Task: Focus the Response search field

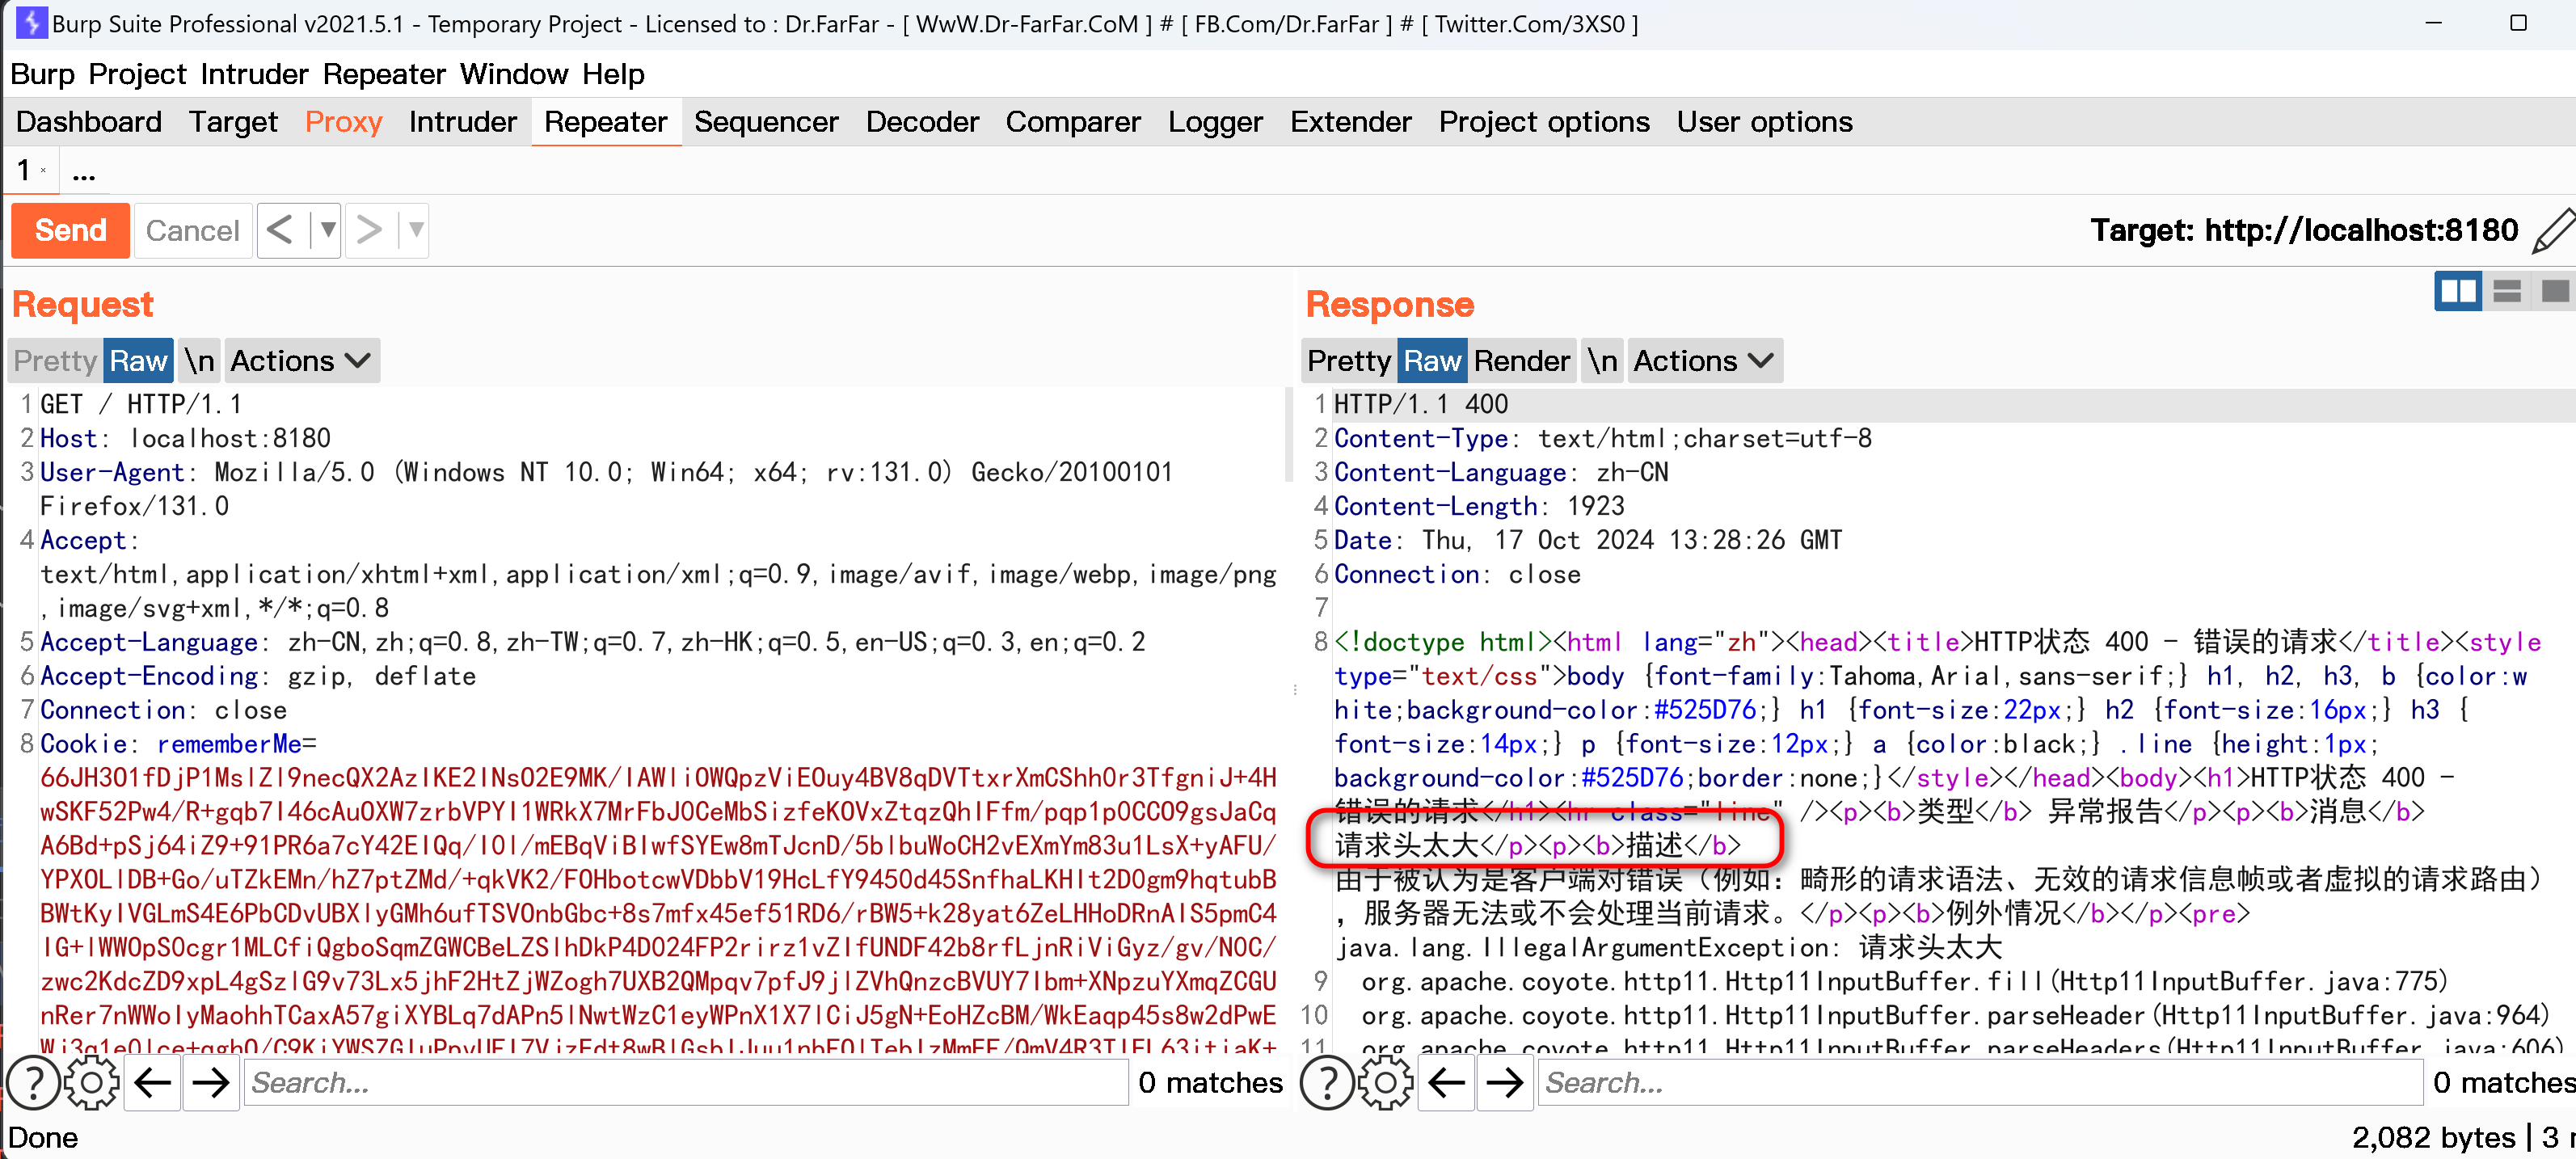Action: pos(1980,1083)
